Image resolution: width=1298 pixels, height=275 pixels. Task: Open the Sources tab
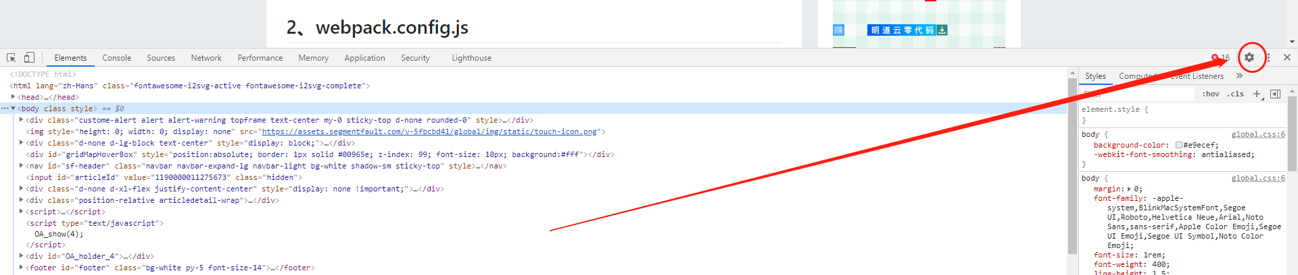click(161, 58)
